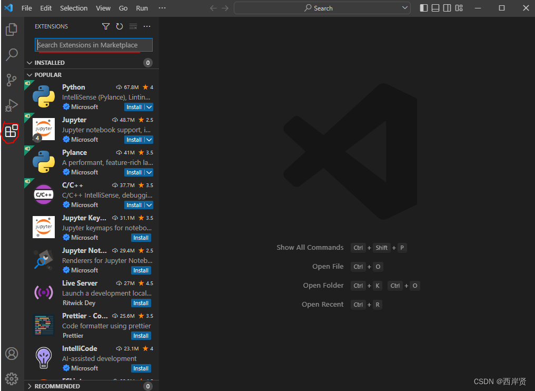The width and height of the screenshot is (535, 391).
Task: Open the Edit menu
Action: [46, 8]
